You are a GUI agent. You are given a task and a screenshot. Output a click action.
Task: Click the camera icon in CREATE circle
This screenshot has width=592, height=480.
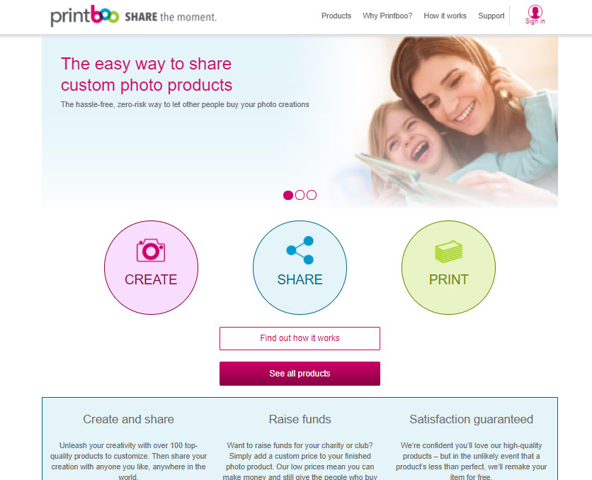[x=151, y=250]
